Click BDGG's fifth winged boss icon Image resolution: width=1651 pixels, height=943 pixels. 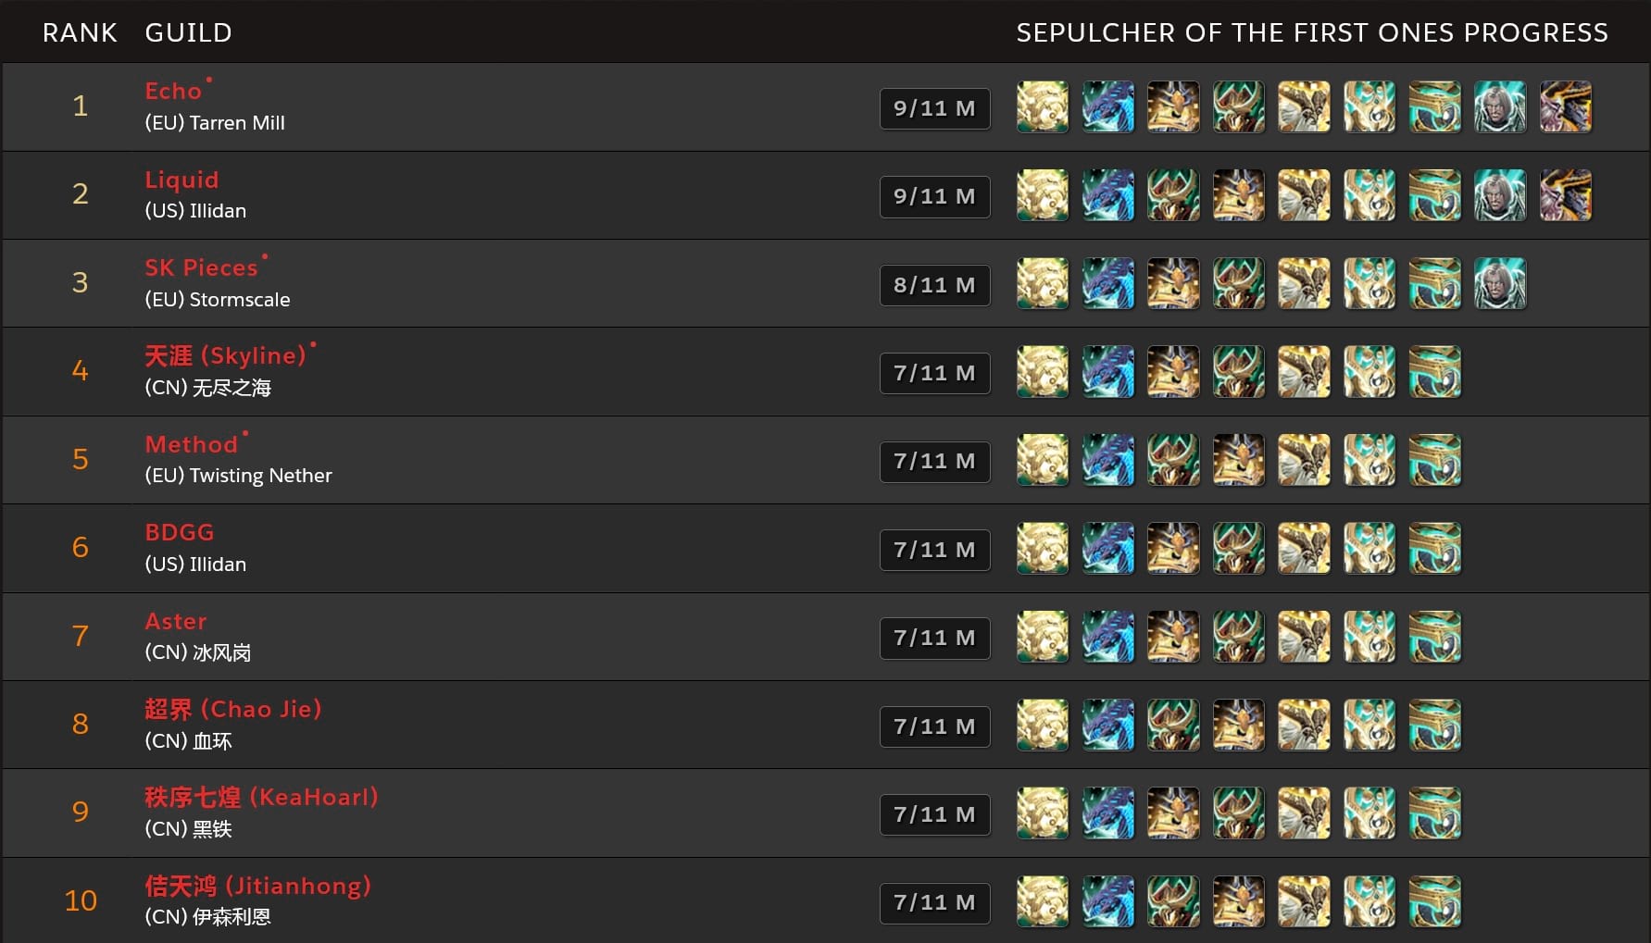click(1304, 549)
